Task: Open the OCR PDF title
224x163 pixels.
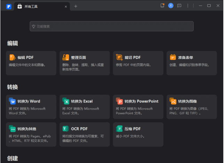Action: (79, 129)
